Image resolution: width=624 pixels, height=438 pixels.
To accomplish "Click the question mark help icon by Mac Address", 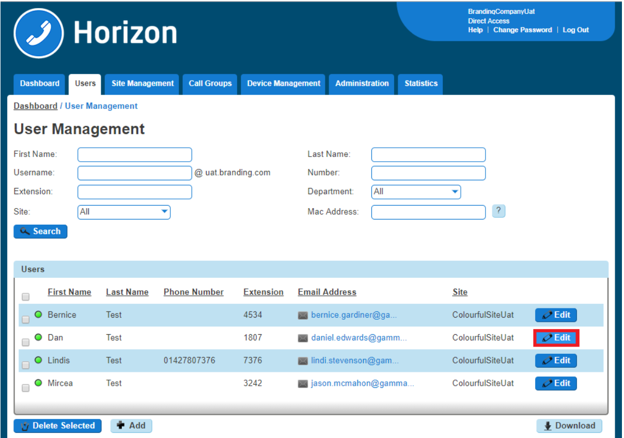I will click(x=498, y=211).
